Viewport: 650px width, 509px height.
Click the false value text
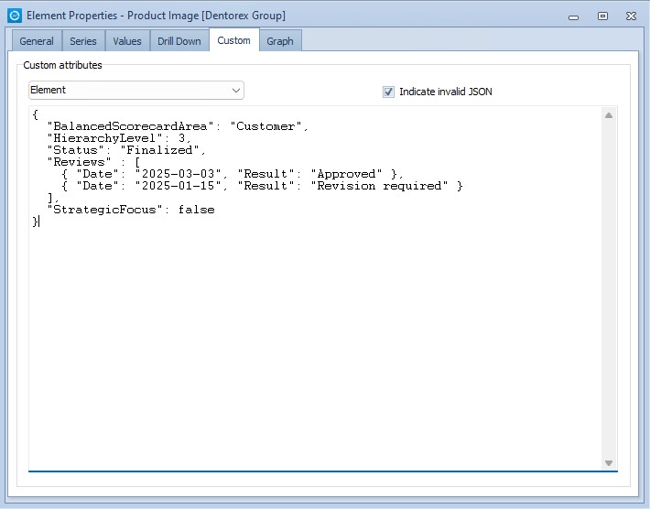click(x=197, y=210)
